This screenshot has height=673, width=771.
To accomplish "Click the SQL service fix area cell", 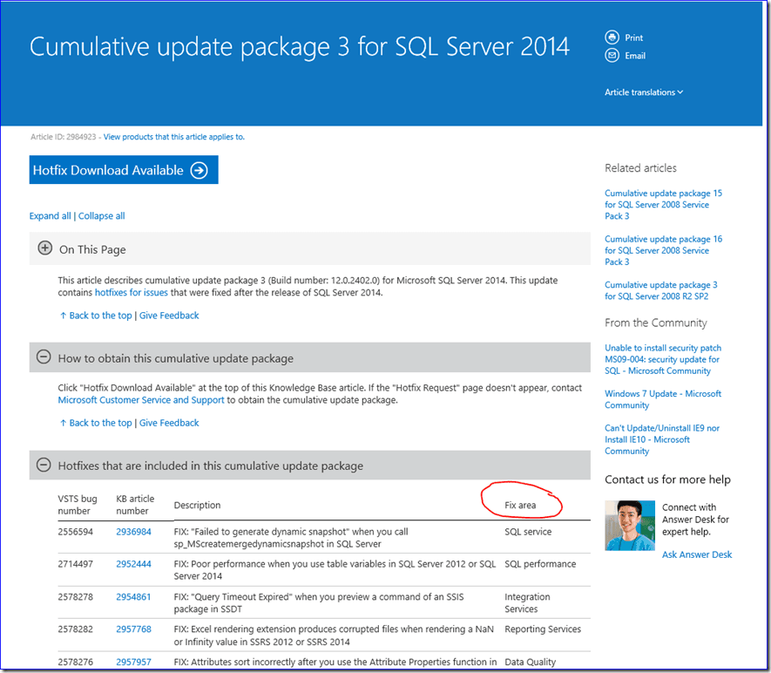I will [528, 532].
